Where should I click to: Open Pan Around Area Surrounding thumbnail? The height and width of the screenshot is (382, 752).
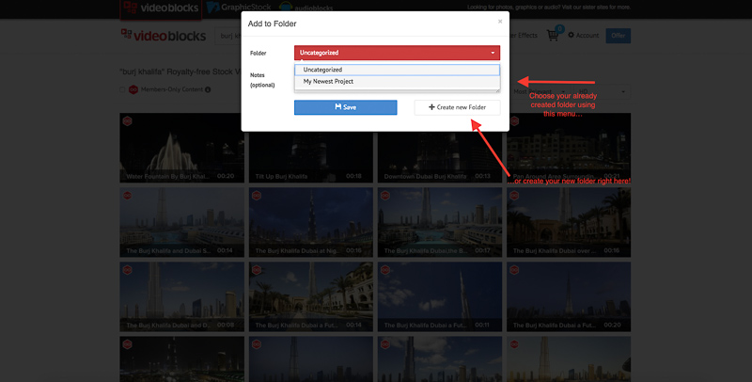[569, 148]
